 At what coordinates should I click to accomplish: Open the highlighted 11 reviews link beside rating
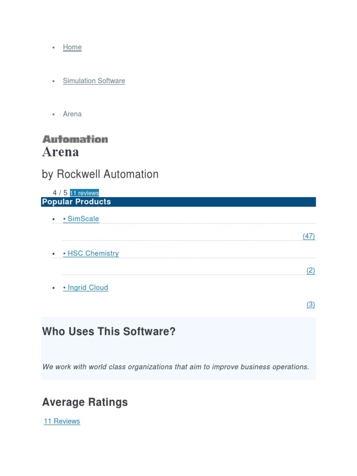[x=84, y=193]
